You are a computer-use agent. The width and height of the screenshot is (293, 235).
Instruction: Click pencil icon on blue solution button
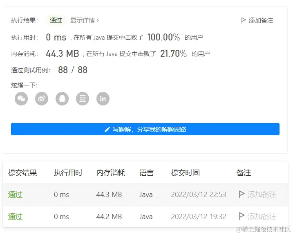coord(107,130)
